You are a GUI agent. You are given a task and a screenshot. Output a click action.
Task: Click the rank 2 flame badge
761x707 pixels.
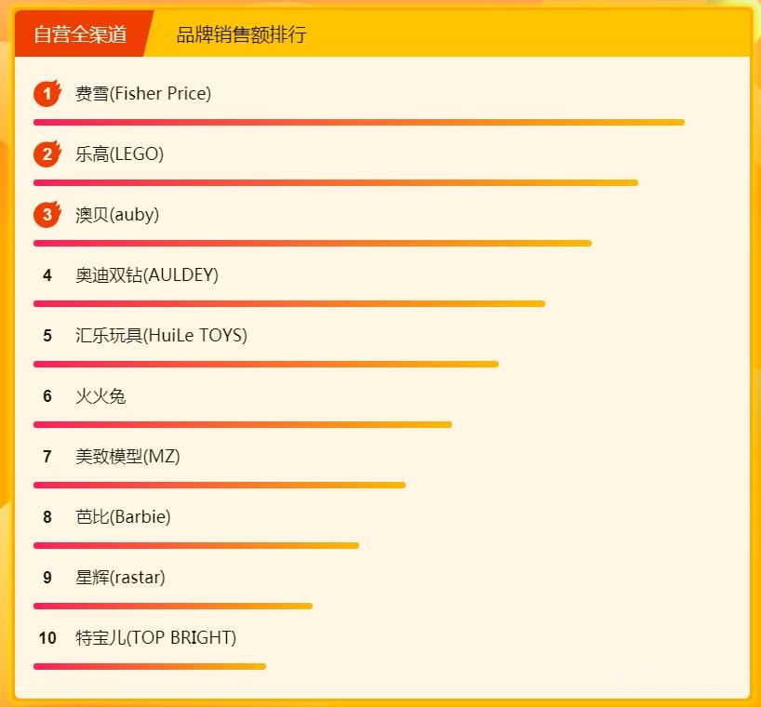[47, 154]
